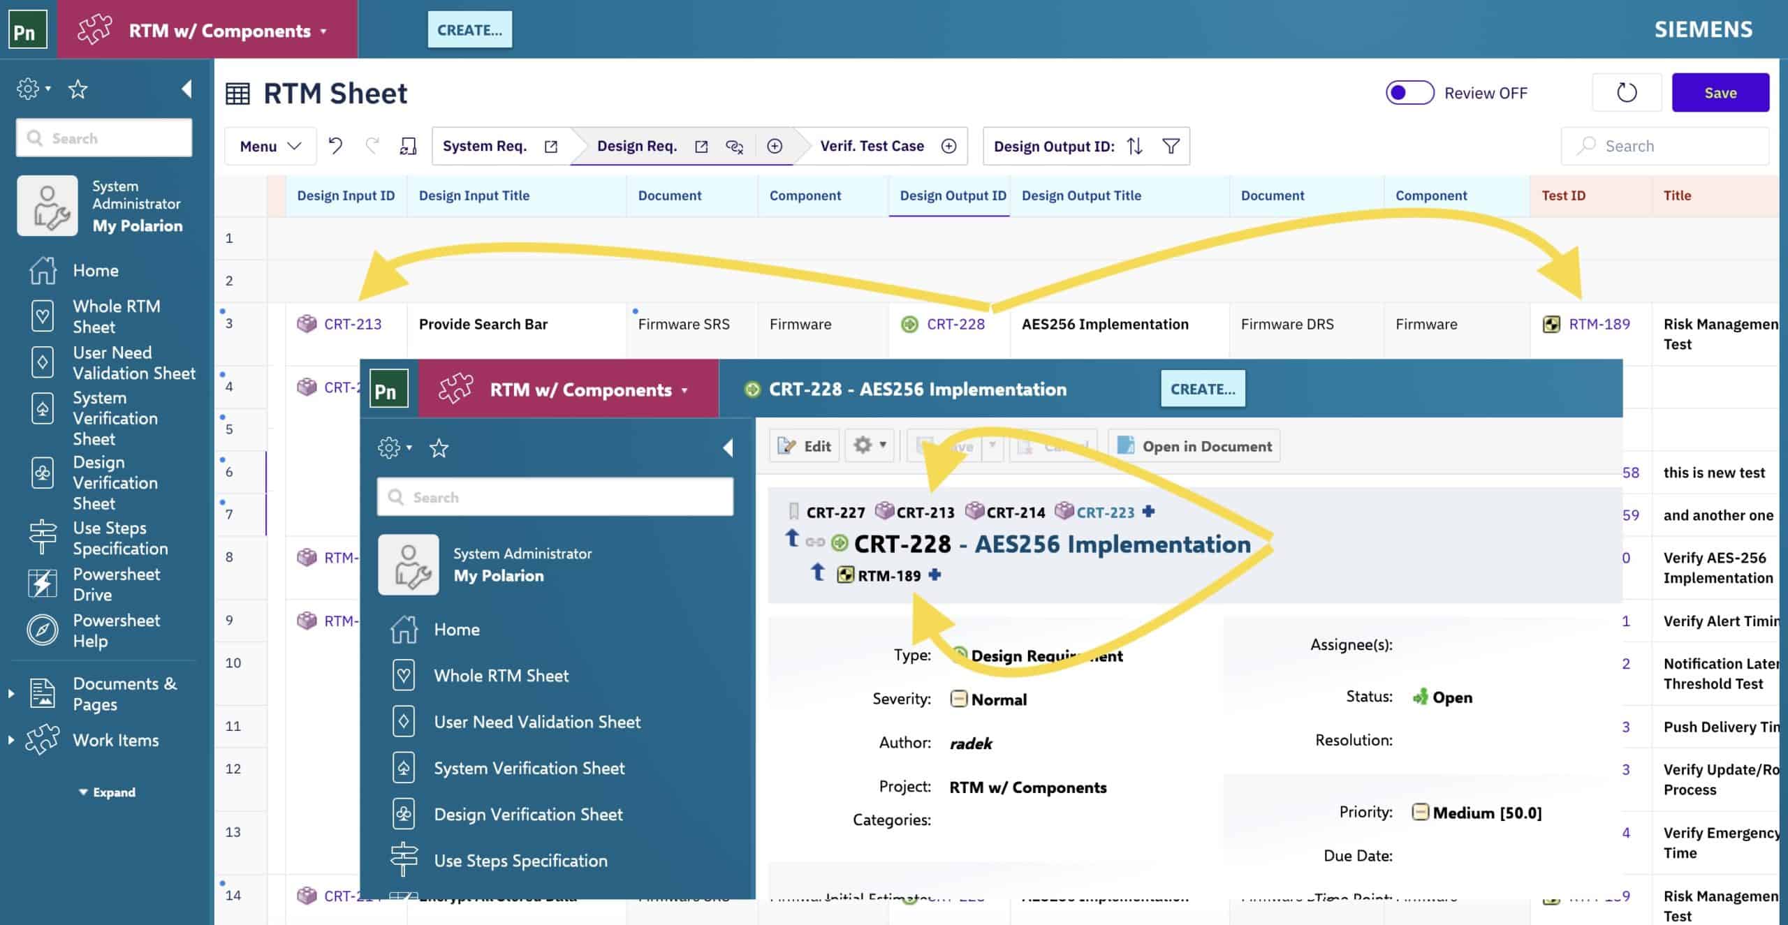Open Design Verification Sheet in left sidebar

pyautogui.click(x=115, y=482)
